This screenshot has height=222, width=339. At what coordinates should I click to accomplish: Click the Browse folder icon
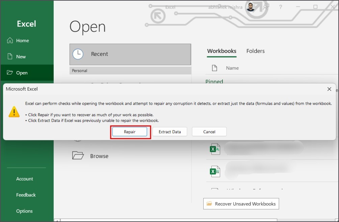78,155
